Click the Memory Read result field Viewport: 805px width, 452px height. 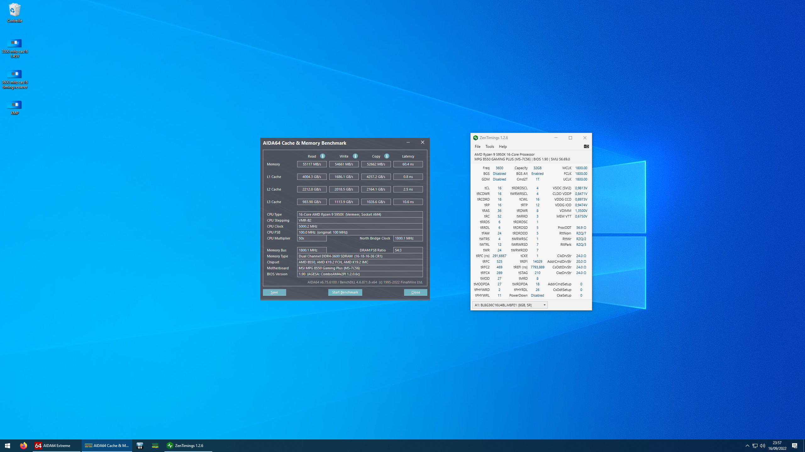312,164
